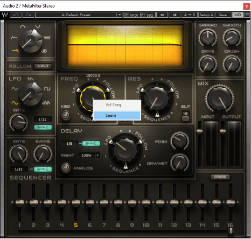Click the RES resonance knob
The width and height of the screenshot is (251, 239).
coord(157,99)
